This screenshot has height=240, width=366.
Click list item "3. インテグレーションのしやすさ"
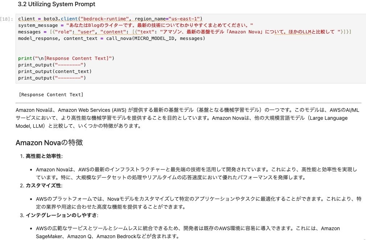59,215
